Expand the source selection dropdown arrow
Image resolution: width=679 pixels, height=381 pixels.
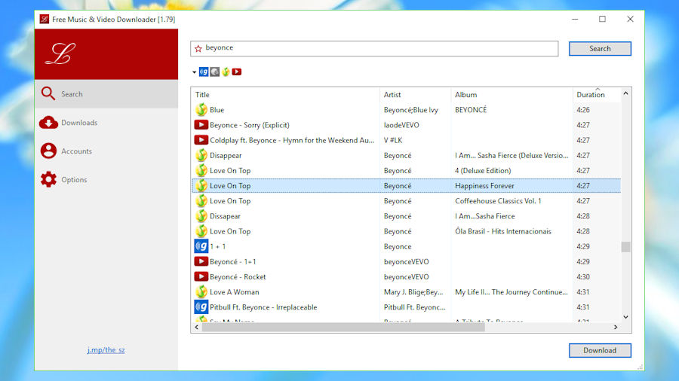coord(194,72)
